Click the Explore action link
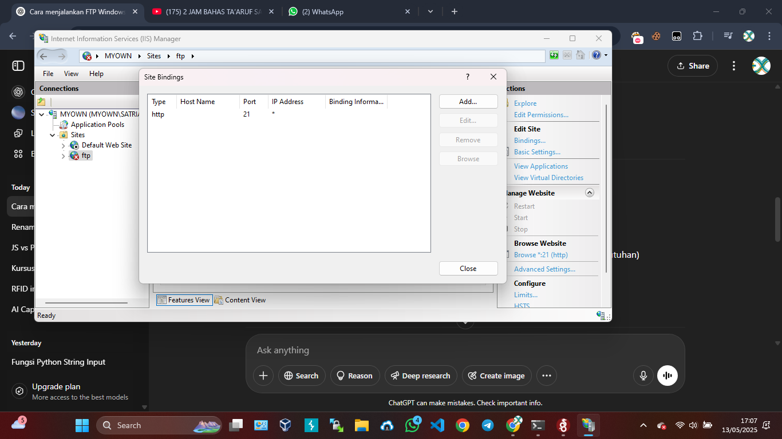 point(525,103)
